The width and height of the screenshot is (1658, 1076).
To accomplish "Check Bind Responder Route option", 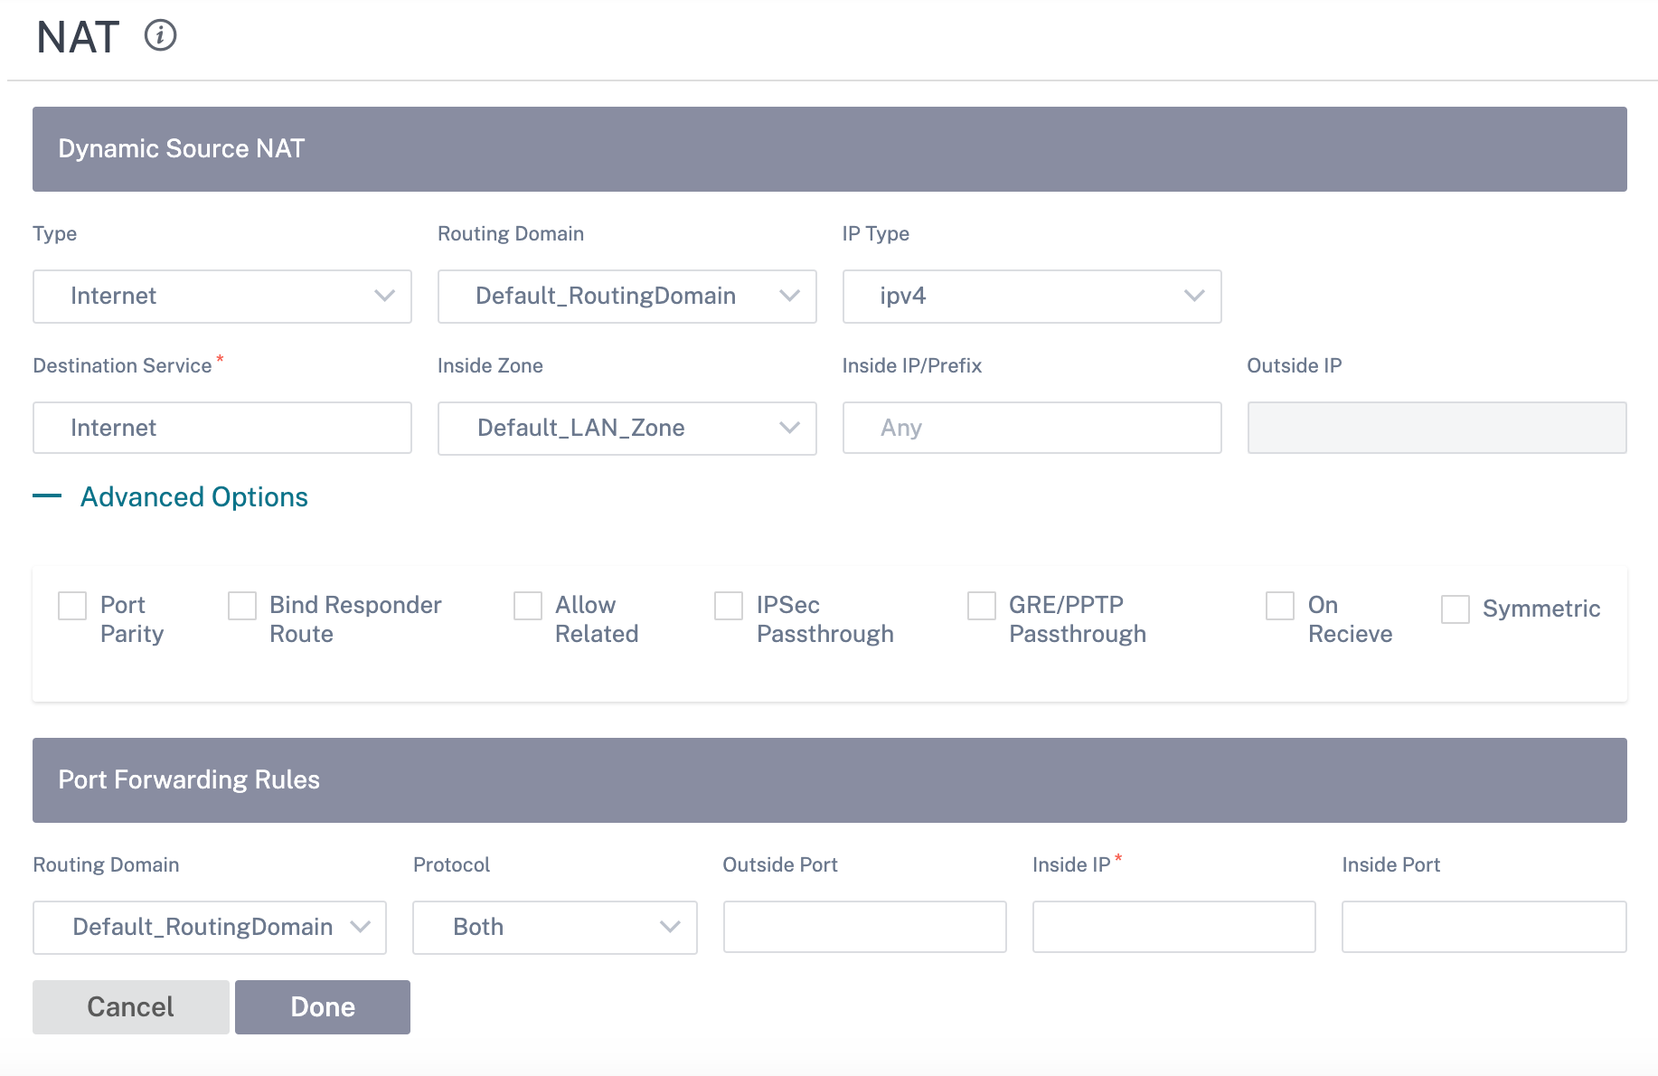I will pos(242,606).
